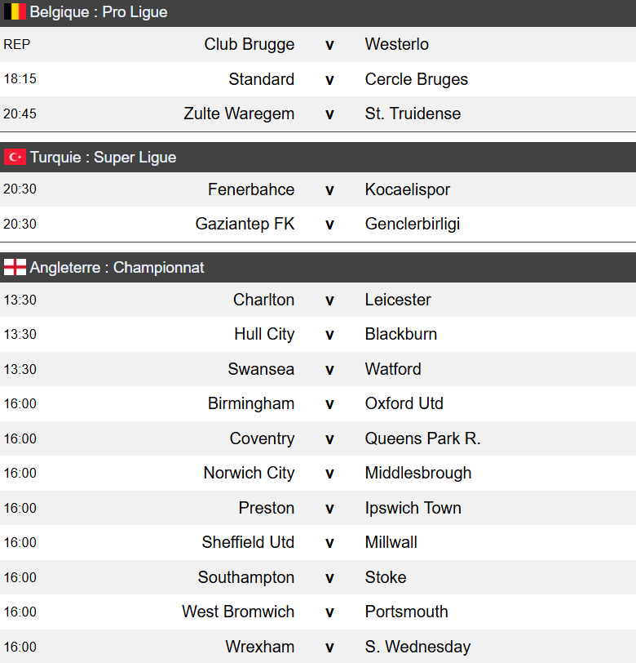Open the Angleterre : Championnat header
This screenshot has width=636, height=663.
point(117,268)
